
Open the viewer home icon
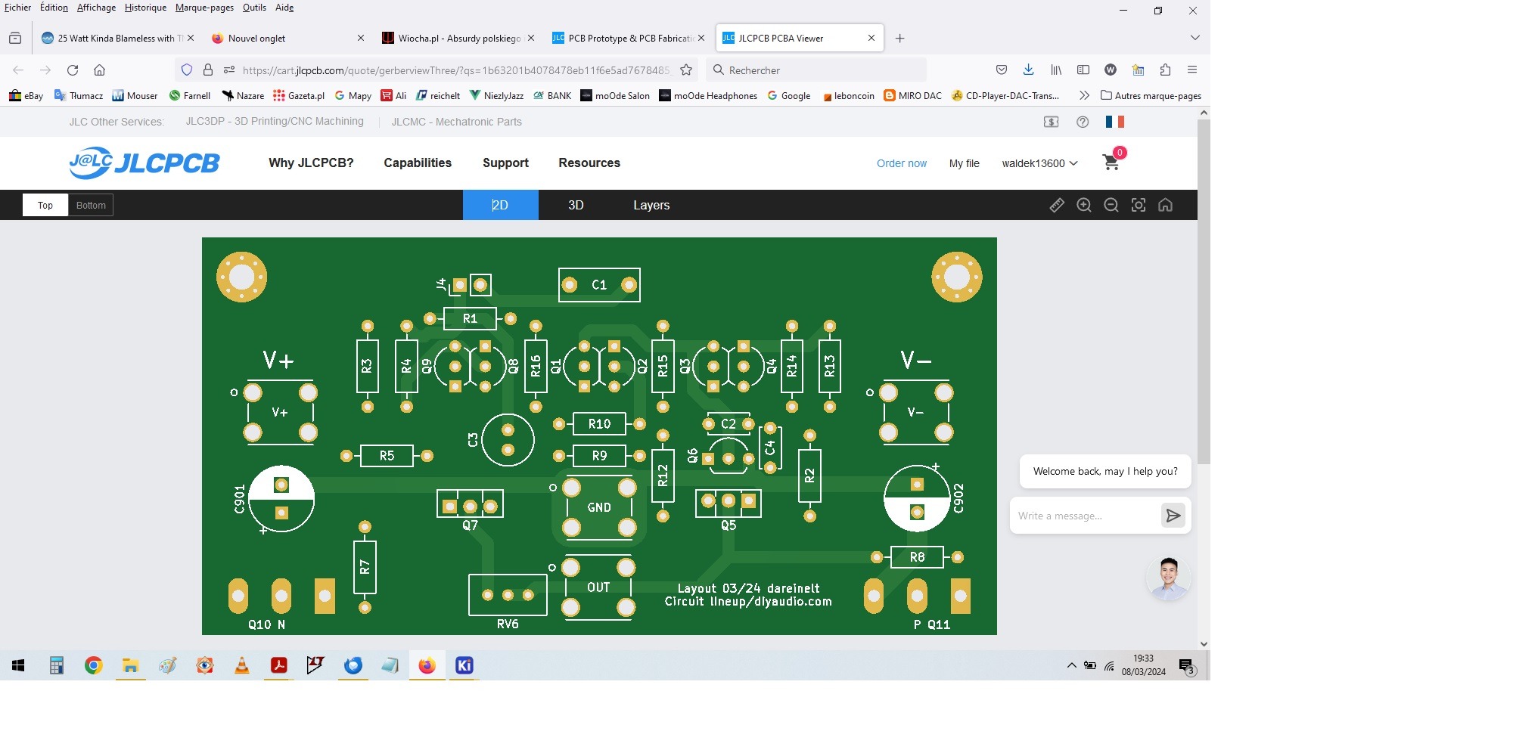(1166, 205)
